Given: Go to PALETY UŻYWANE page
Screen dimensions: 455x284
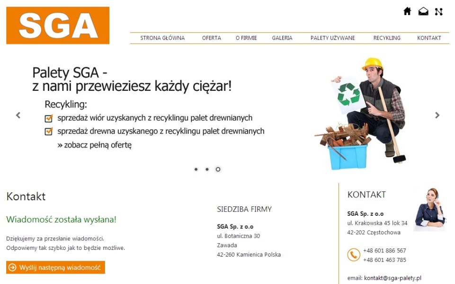Looking at the screenshot, I should pyautogui.click(x=332, y=38).
